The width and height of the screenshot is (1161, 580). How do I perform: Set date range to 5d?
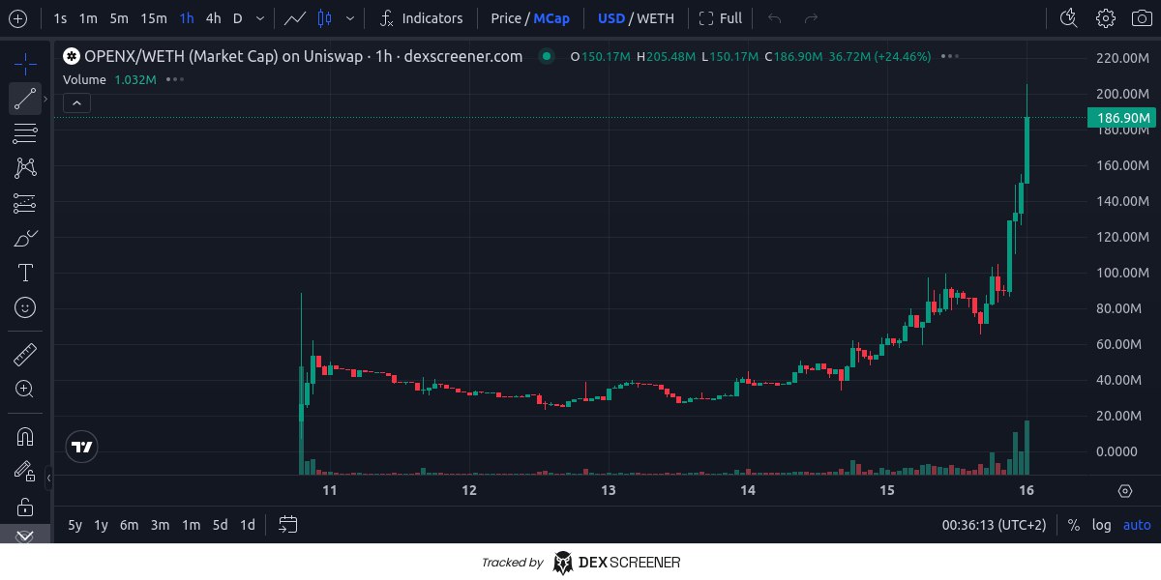click(x=221, y=525)
